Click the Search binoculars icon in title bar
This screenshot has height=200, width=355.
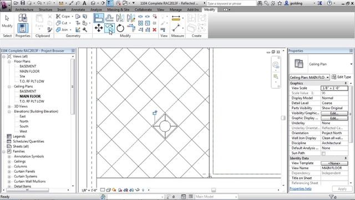260,3
